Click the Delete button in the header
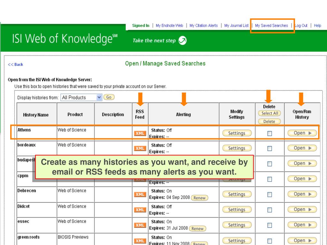This screenshot has width=327, height=245. pyautogui.click(x=270, y=121)
